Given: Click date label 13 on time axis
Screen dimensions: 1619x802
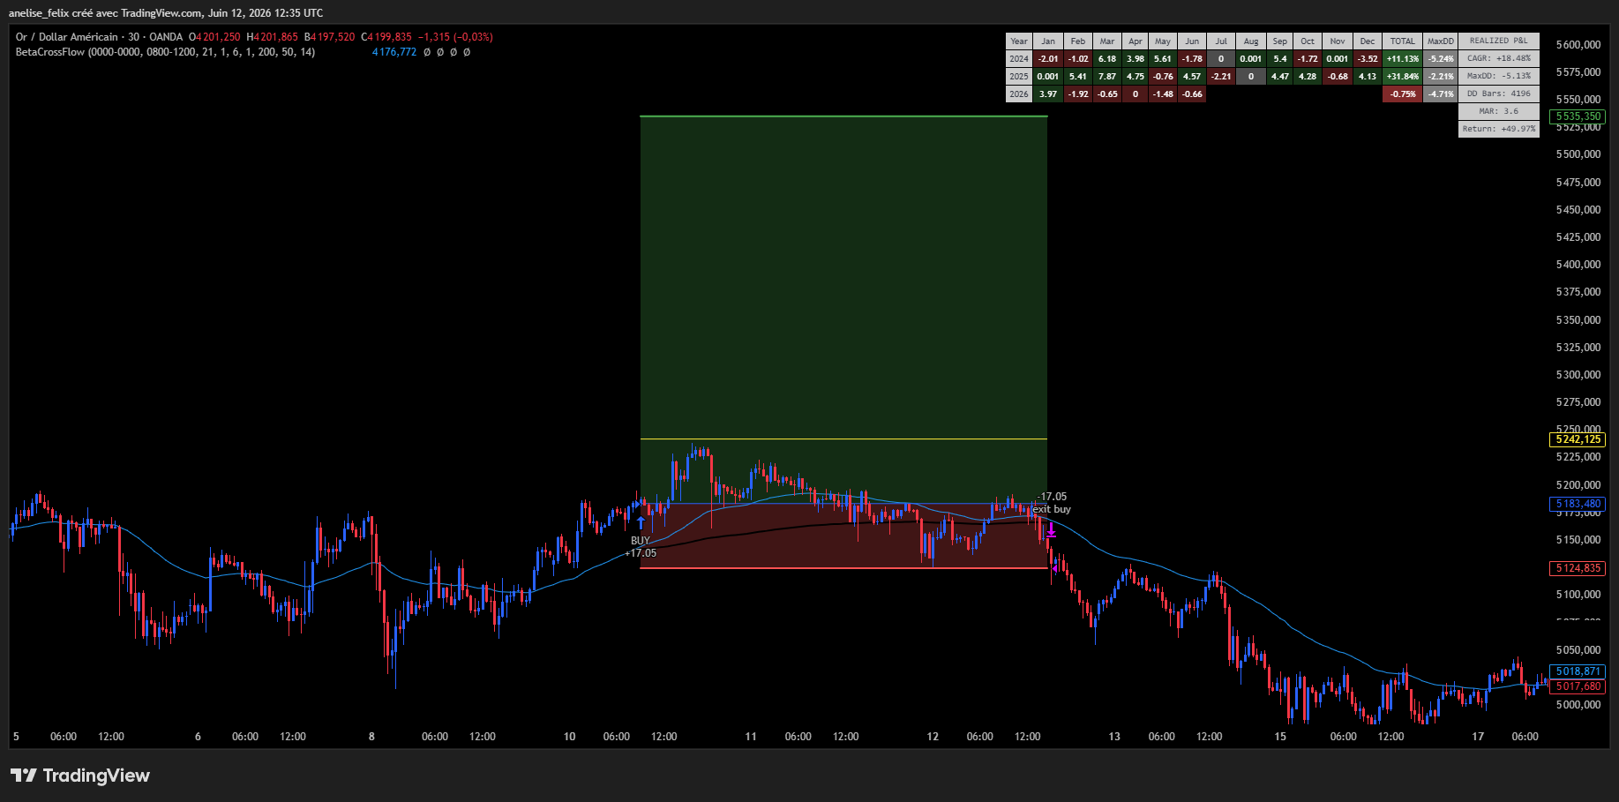Looking at the screenshot, I should [1114, 737].
